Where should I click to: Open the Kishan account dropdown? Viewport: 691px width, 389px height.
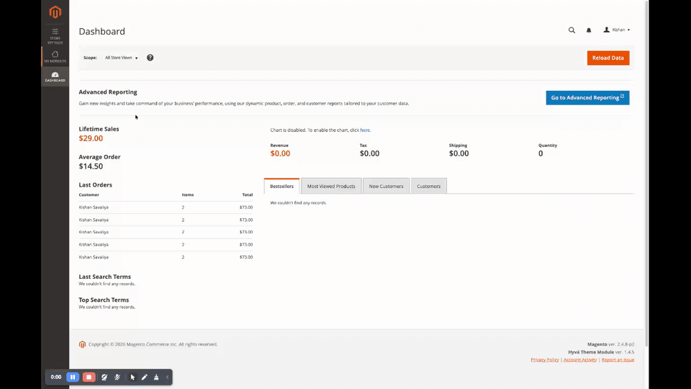coord(617,30)
